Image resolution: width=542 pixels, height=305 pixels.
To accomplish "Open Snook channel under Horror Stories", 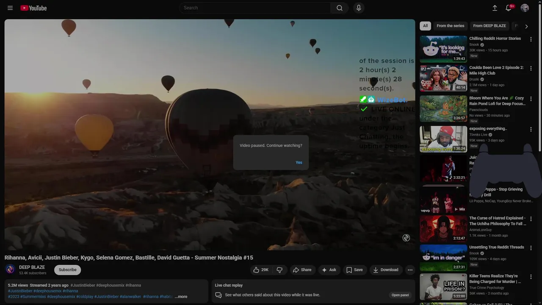I will coord(474,45).
